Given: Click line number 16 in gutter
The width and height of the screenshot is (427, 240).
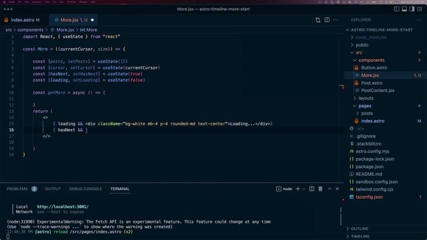Looking at the screenshot, I should [11, 130].
